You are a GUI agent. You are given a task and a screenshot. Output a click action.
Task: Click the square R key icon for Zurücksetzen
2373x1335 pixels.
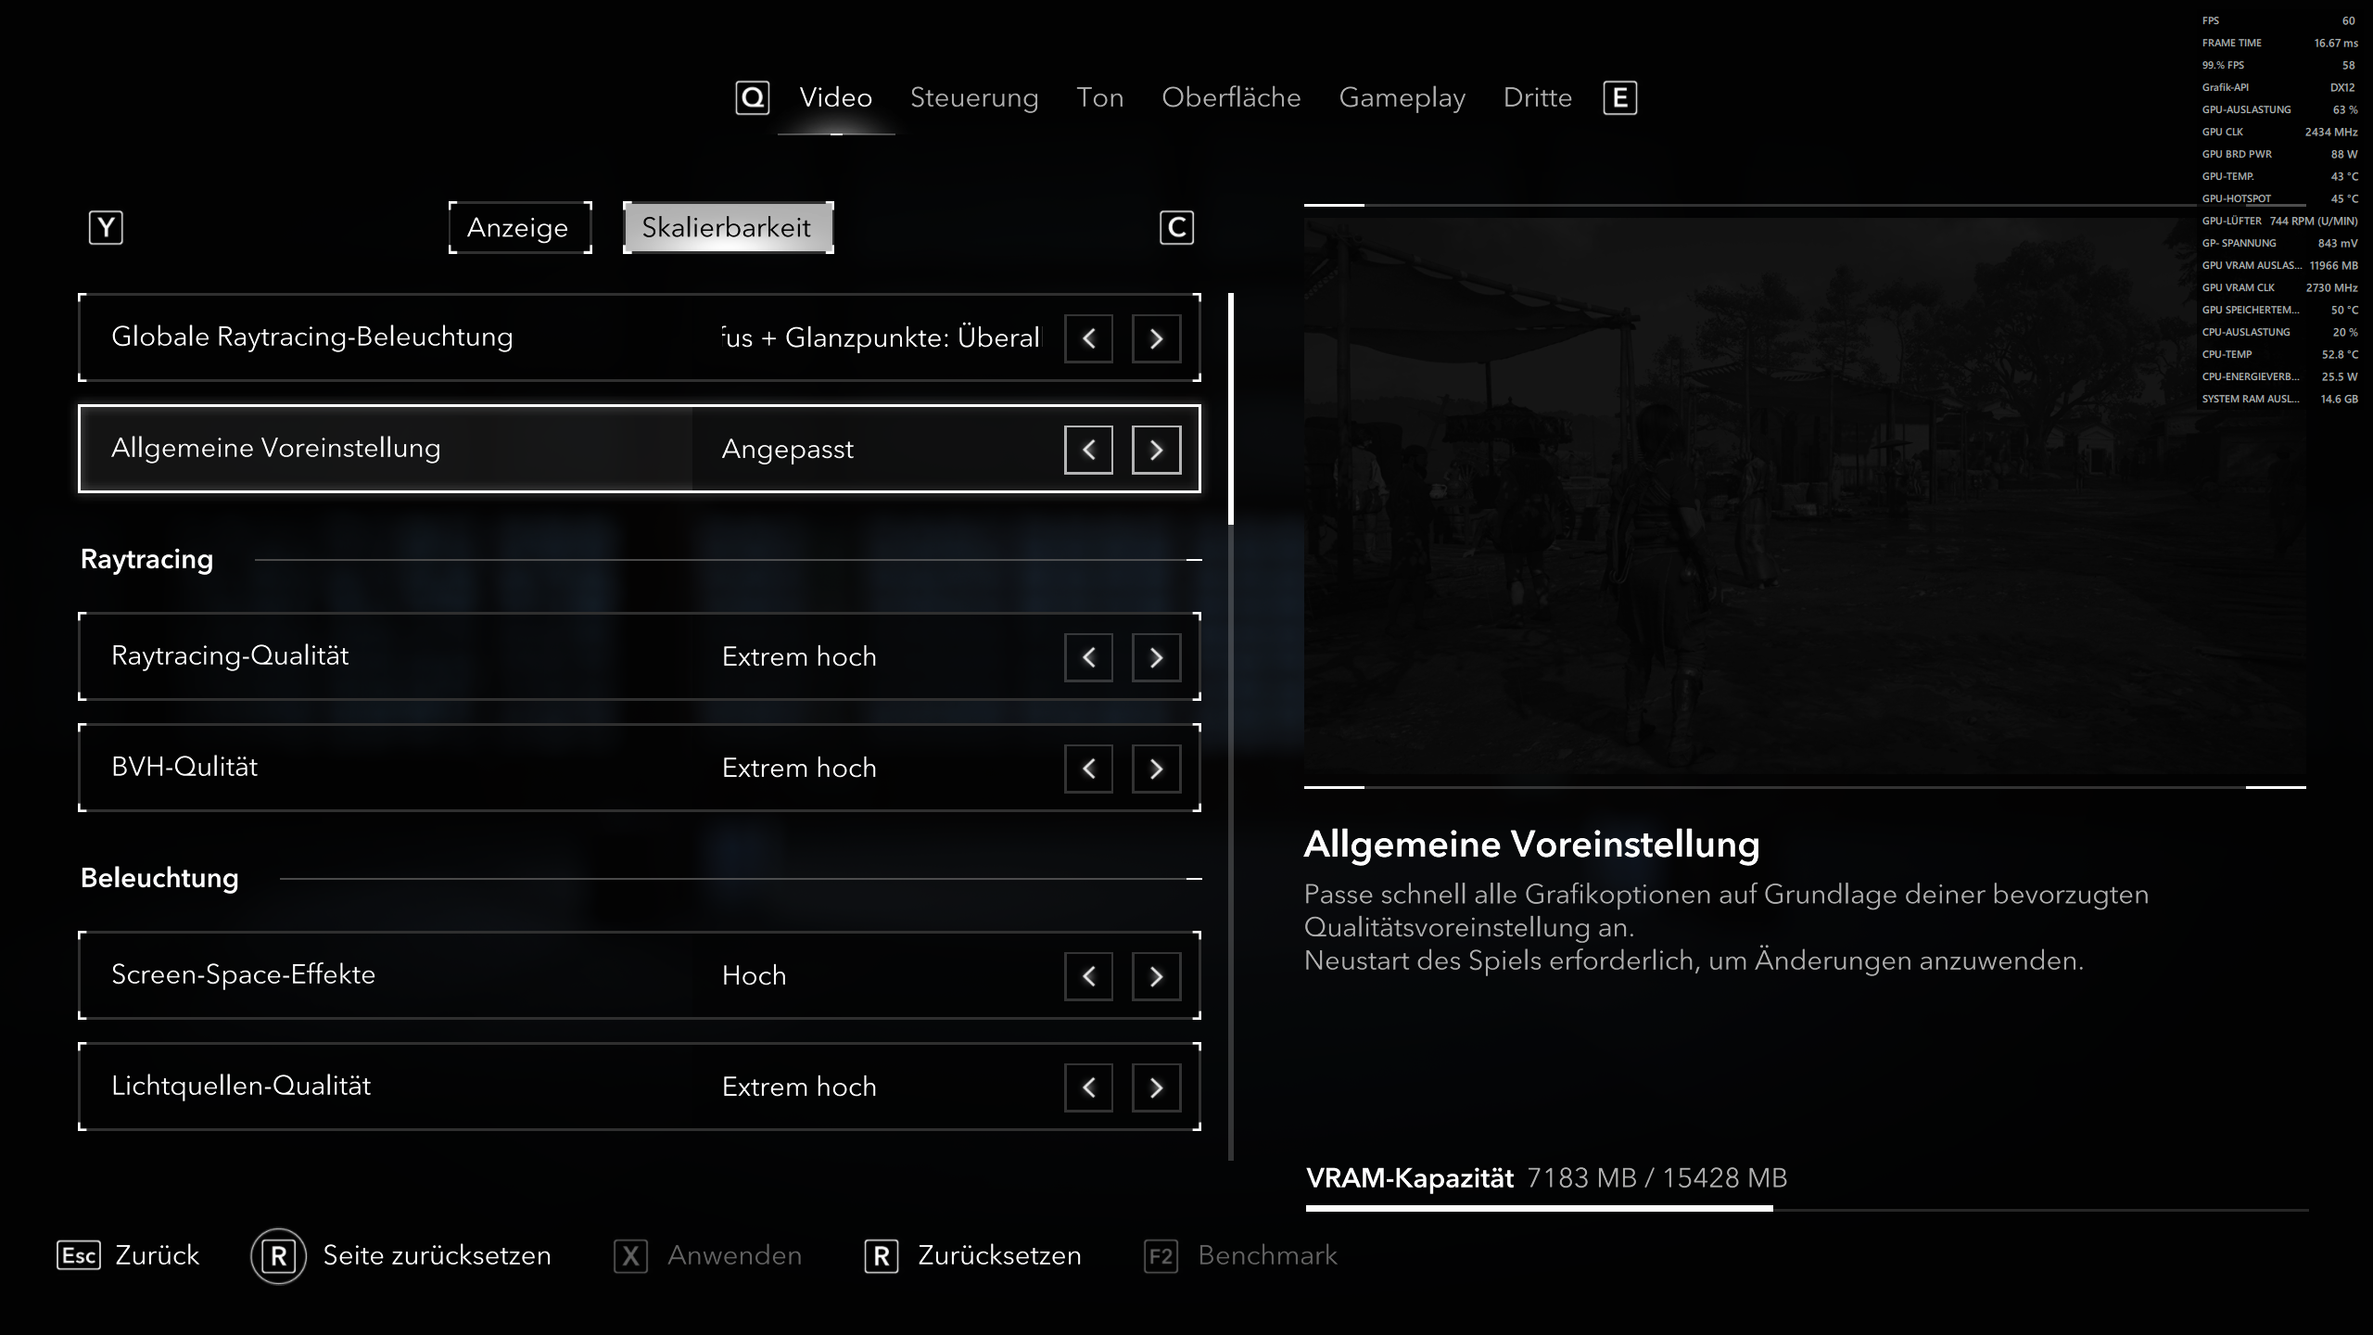pyautogui.click(x=881, y=1256)
